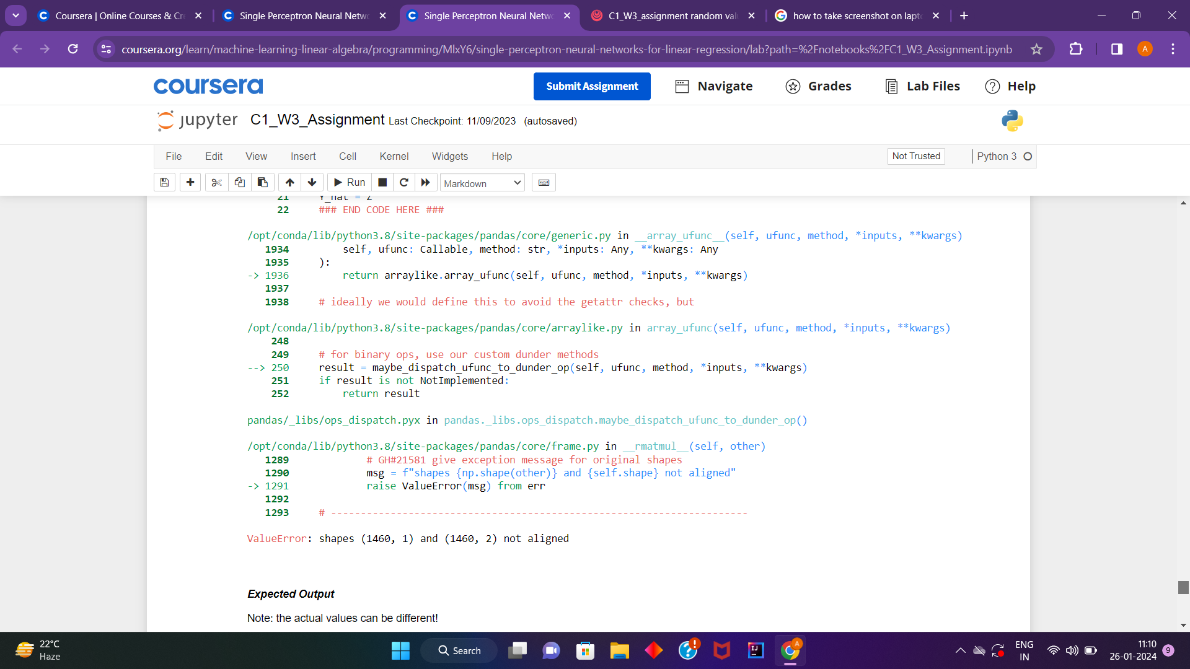Open the command palette keyboard icon

tap(544, 182)
